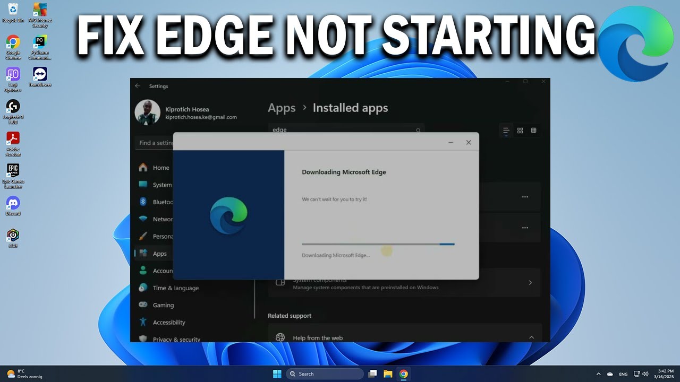This screenshot has width=680, height=382.
Task: Open the clock showing 3:42 PM
Action: (665, 374)
